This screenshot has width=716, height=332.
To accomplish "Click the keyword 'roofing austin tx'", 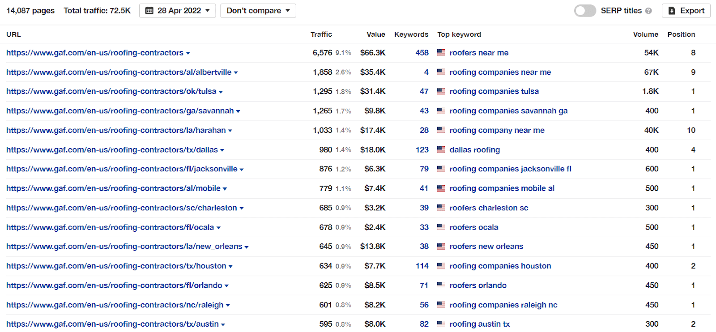I will click(480, 324).
